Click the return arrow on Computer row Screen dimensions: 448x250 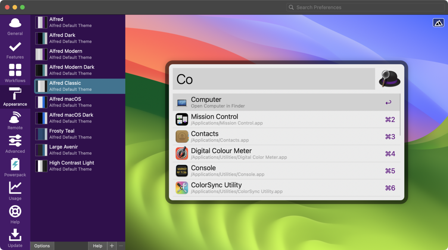pos(388,102)
